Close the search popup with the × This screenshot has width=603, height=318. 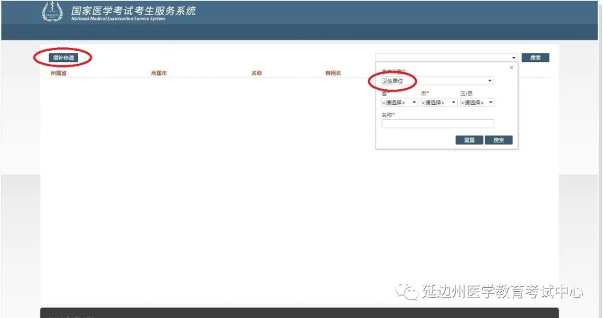(511, 68)
